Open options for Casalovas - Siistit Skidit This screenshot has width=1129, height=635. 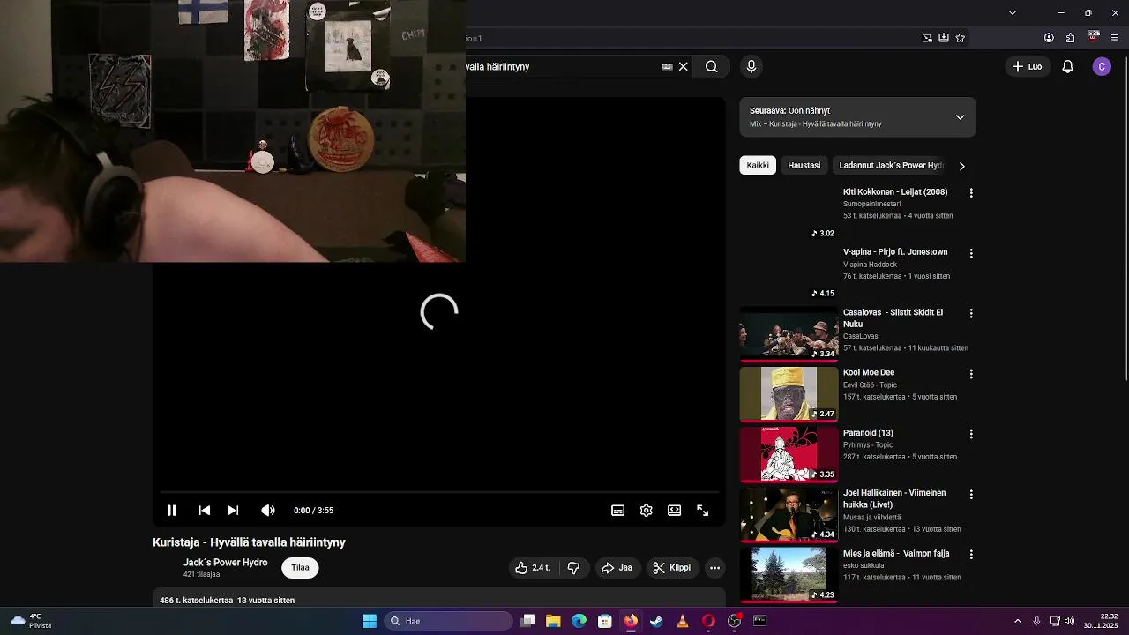[971, 313]
